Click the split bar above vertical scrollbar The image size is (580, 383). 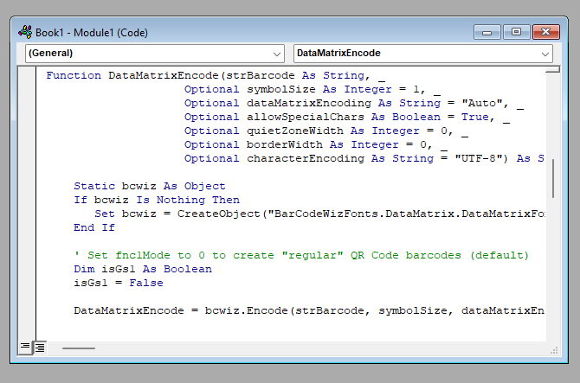click(x=552, y=69)
